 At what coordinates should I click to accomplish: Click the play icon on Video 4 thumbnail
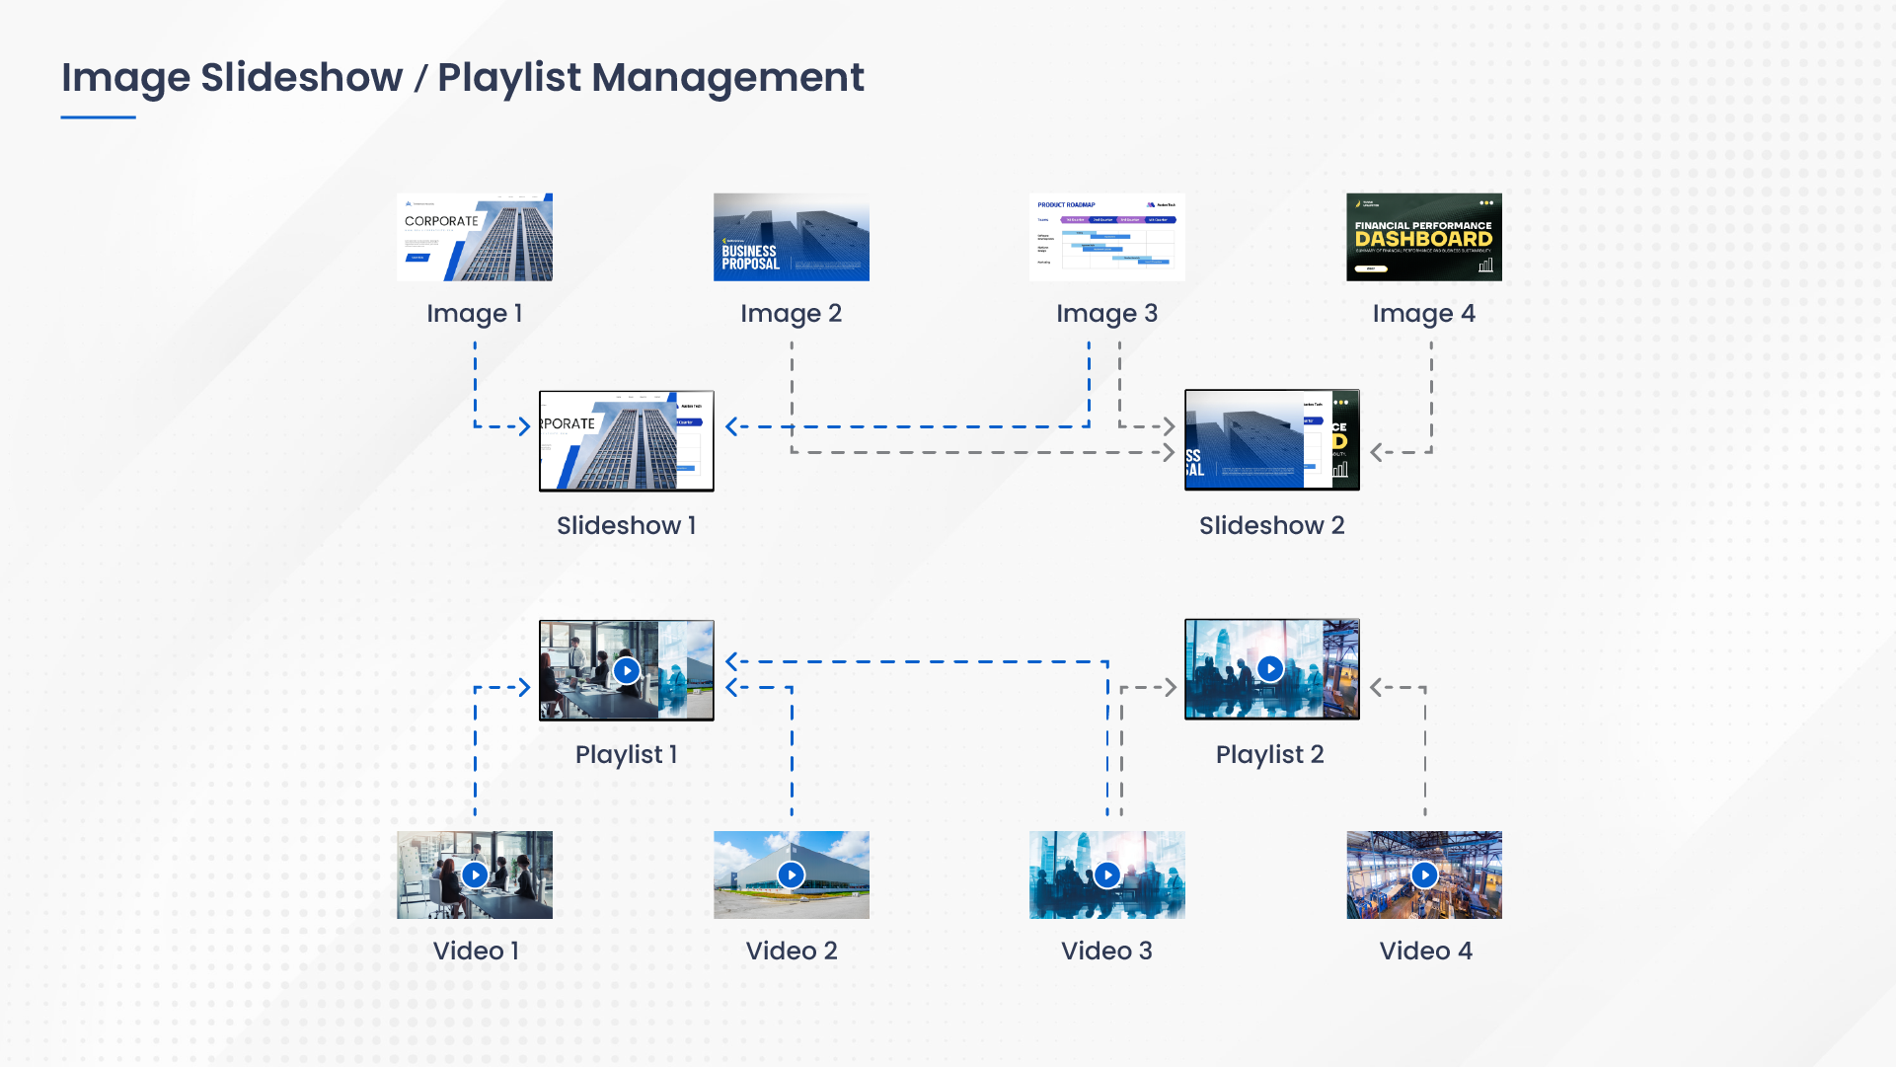point(1424,874)
